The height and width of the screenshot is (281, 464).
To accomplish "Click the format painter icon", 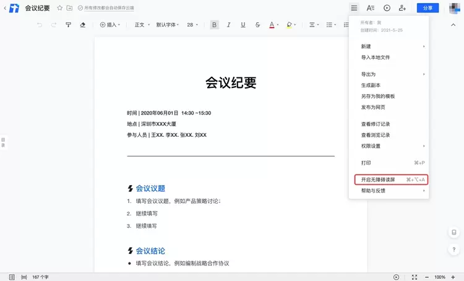I will pyautogui.click(x=69, y=25).
